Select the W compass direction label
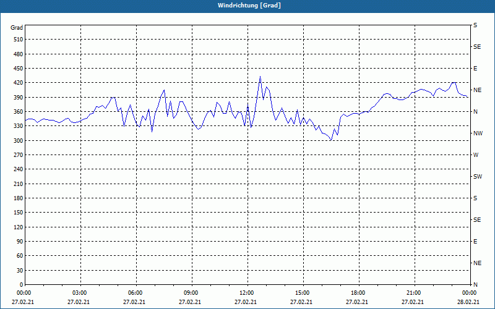The width and height of the screenshot is (495, 309). (x=476, y=155)
